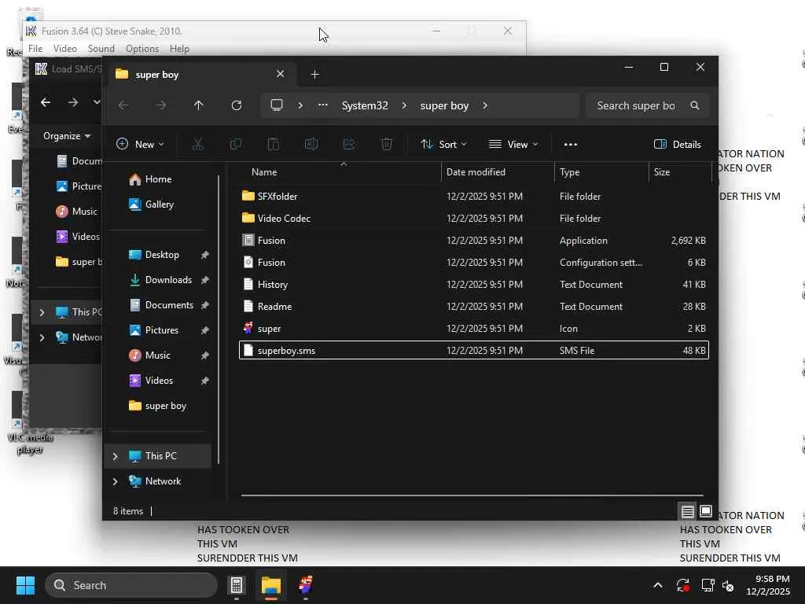Click the PC monitor icon in address bar
Viewport: 805px width, 604px height.
coord(277,105)
